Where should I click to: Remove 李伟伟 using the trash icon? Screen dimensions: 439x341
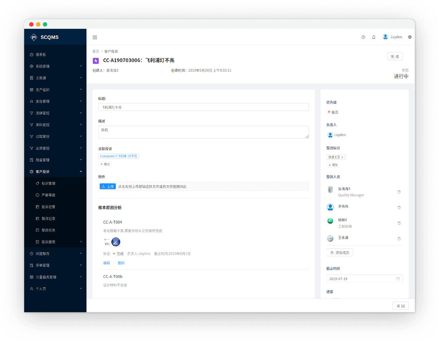pyautogui.click(x=399, y=207)
